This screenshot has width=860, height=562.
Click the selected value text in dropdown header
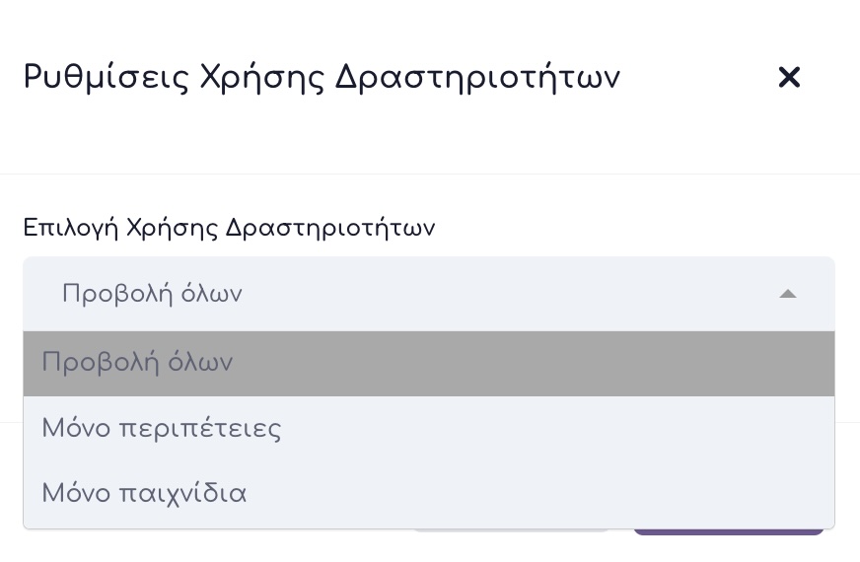(x=152, y=294)
